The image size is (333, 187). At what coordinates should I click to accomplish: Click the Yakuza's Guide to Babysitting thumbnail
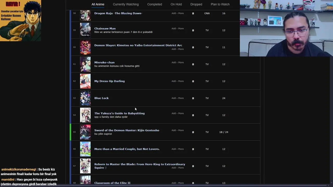coord(85,115)
